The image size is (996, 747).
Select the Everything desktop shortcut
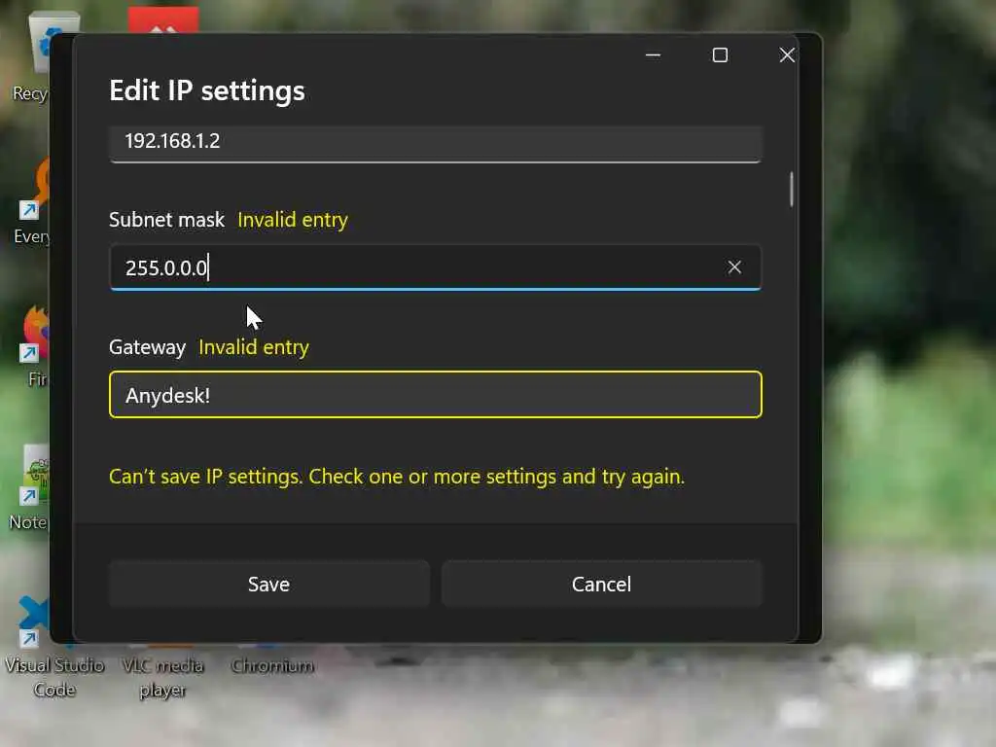32,202
